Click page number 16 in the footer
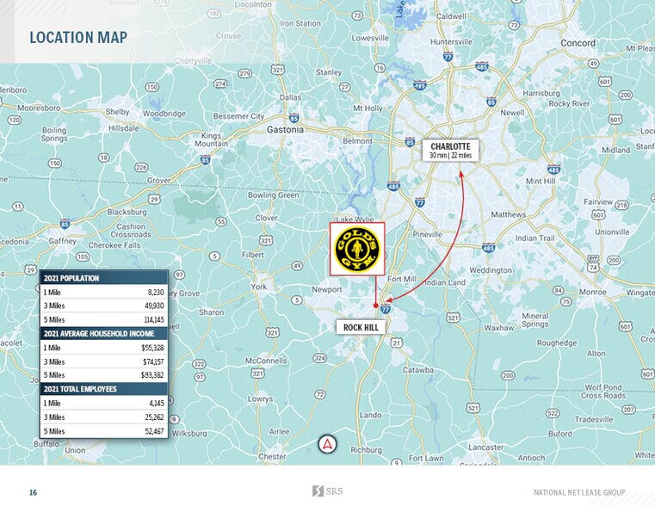Image resolution: width=655 pixels, height=506 pixels. pyautogui.click(x=33, y=492)
